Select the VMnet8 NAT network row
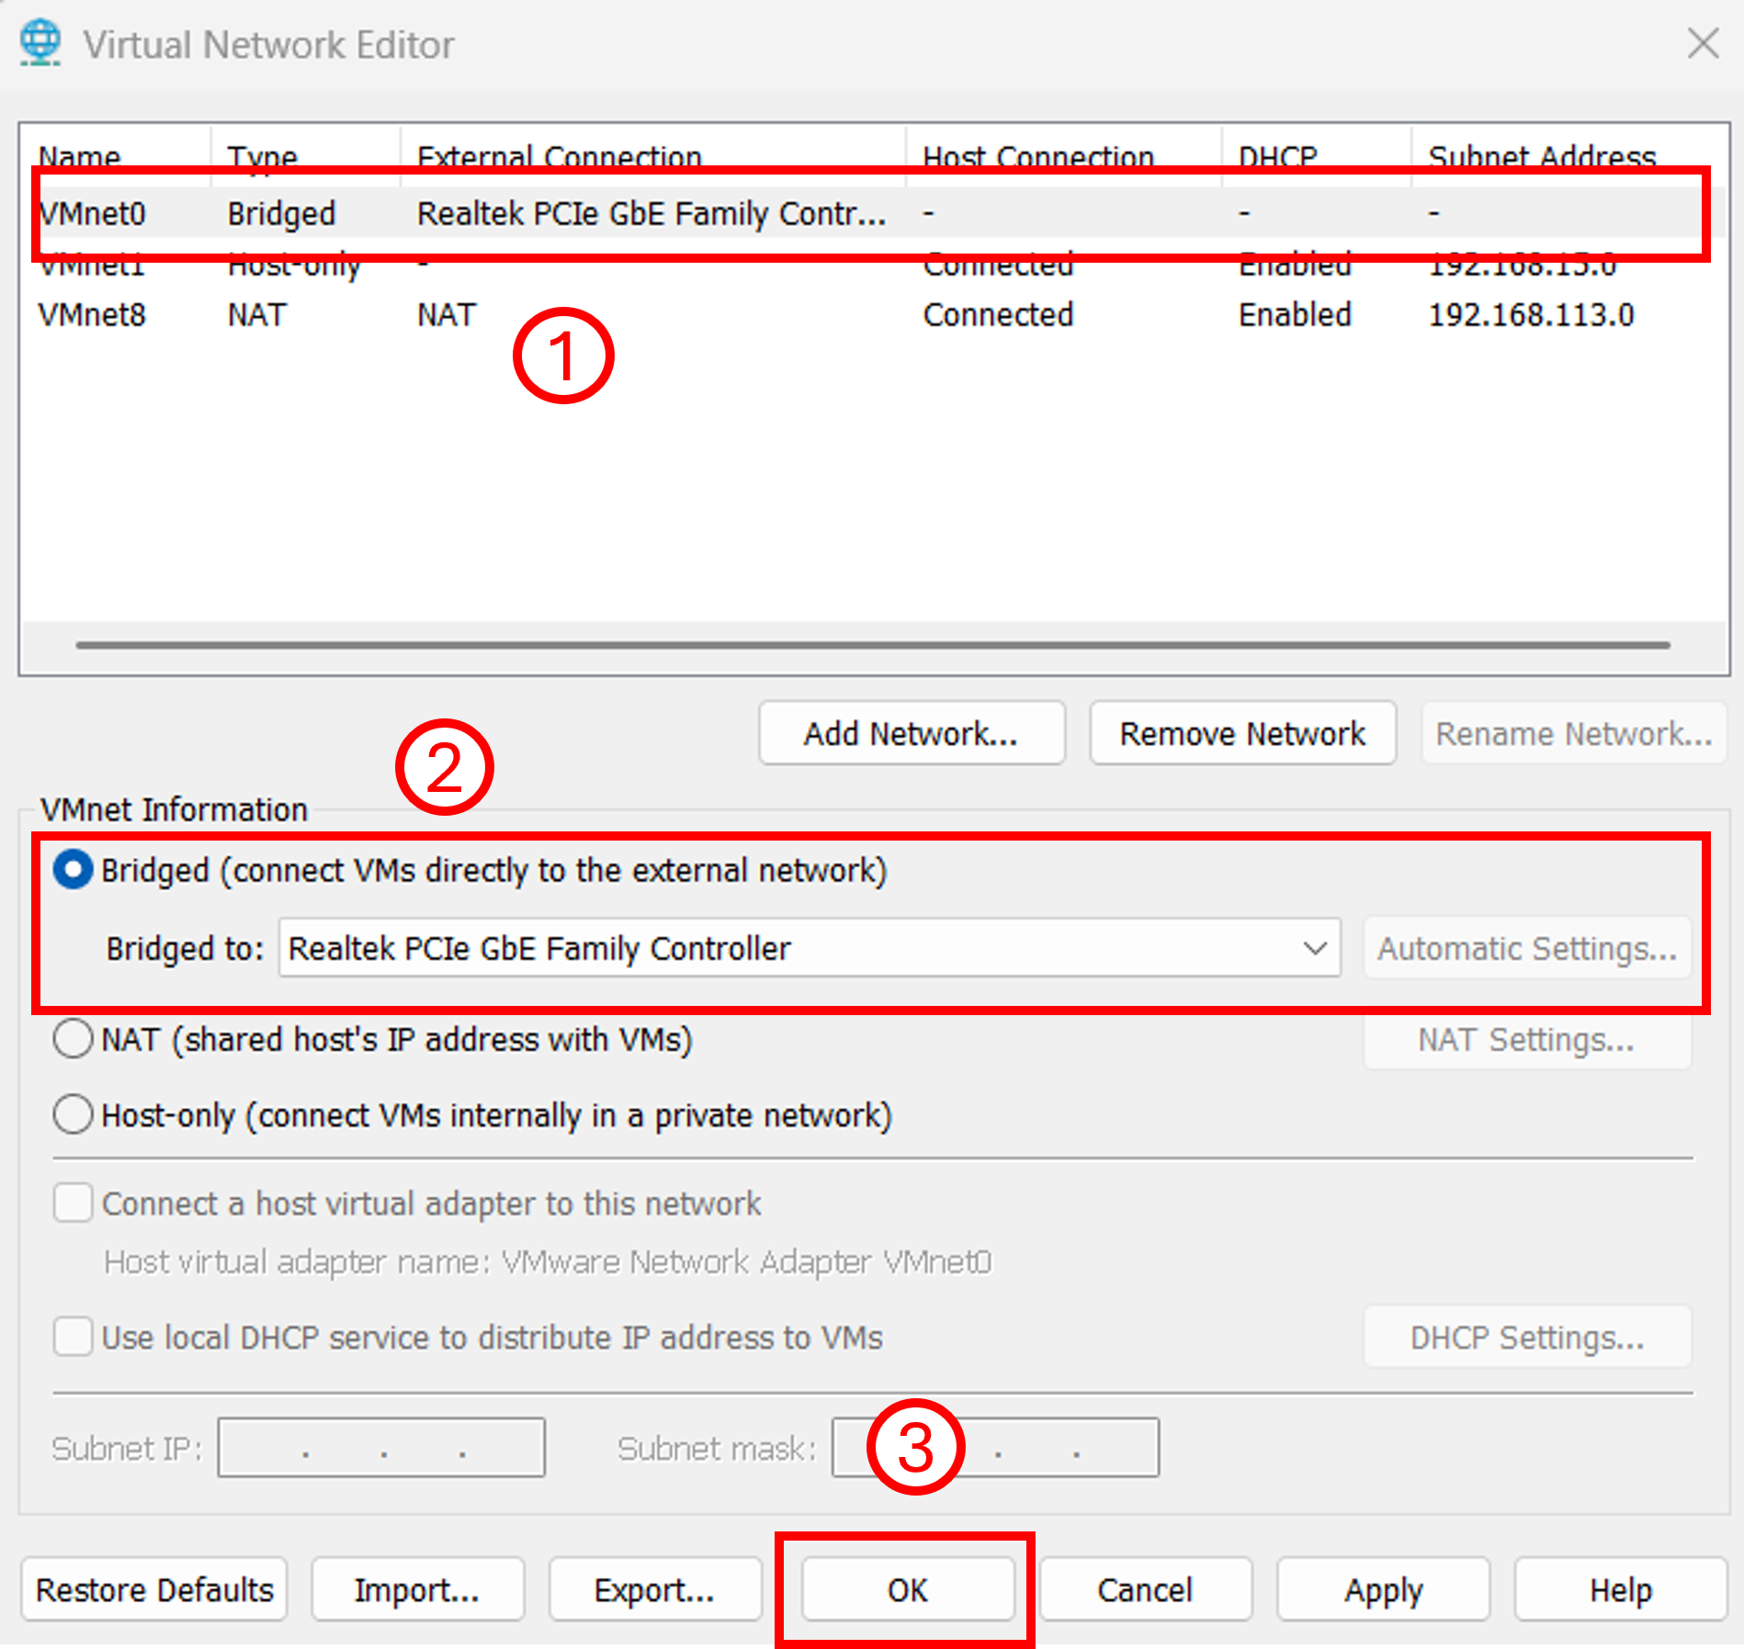The image size is (1744, 1649). coord(873,315)
